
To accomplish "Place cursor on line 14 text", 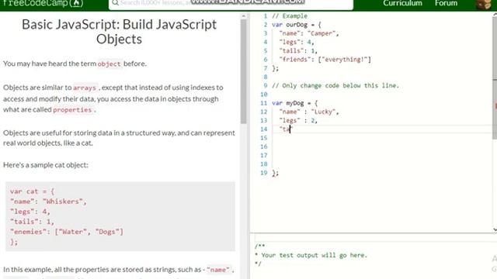I will 286,129.
